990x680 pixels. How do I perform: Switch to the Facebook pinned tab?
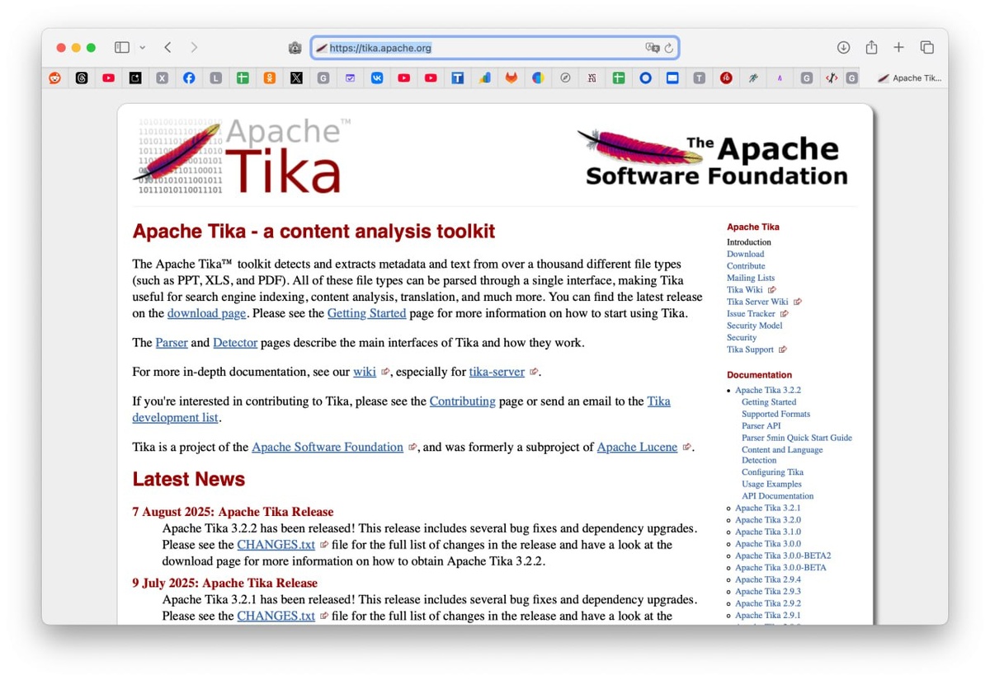coord(189,78)
